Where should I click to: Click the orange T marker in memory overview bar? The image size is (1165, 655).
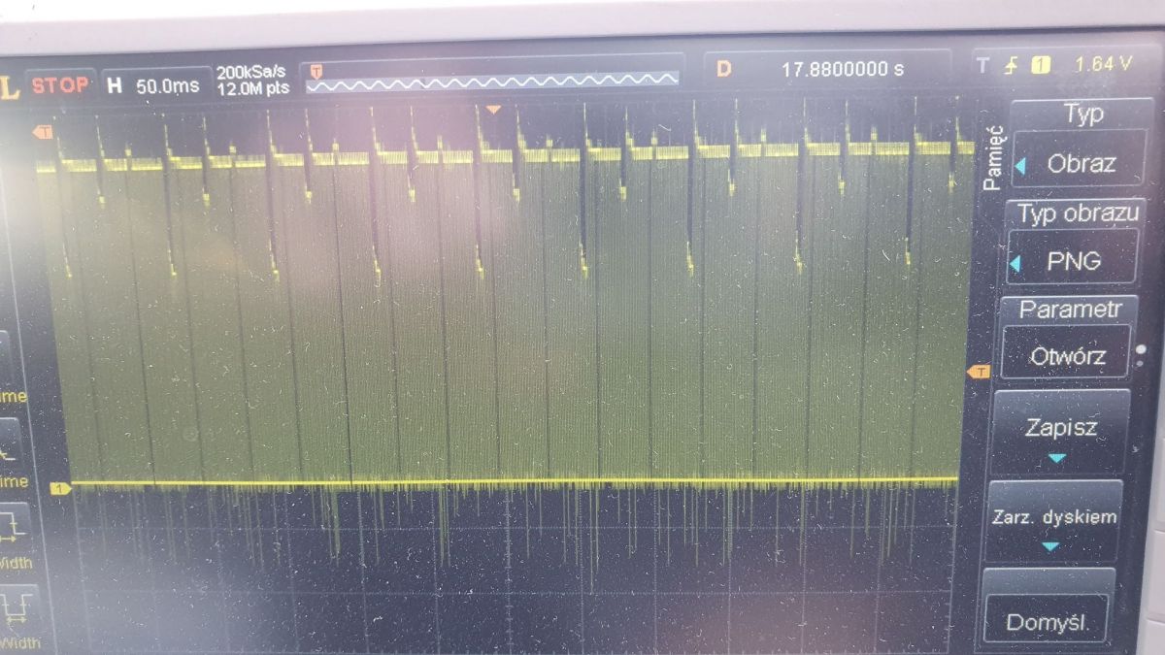point(316,70)
